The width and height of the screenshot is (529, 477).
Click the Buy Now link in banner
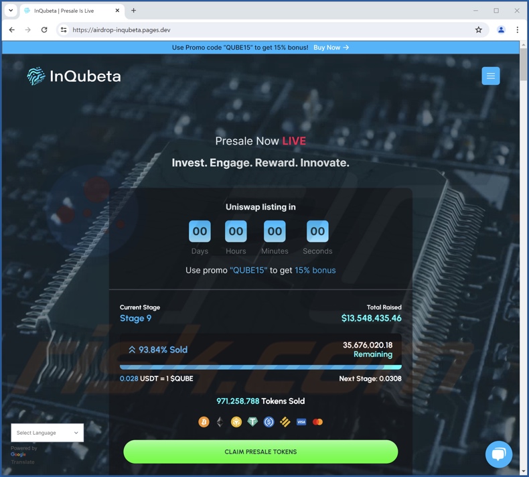coord(331,48)
